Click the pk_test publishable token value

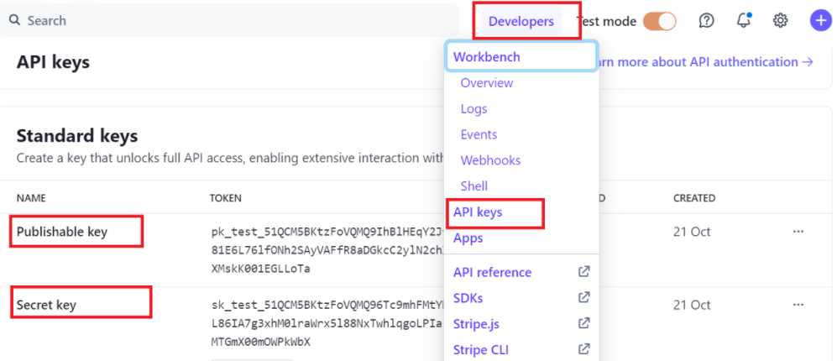(x=327, y=250)
